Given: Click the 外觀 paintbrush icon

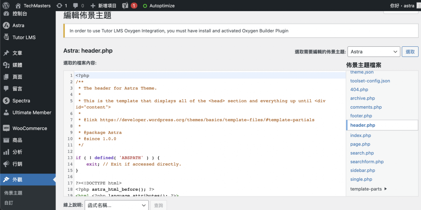Looking at the screenshot, I should [x=6, y=180].
